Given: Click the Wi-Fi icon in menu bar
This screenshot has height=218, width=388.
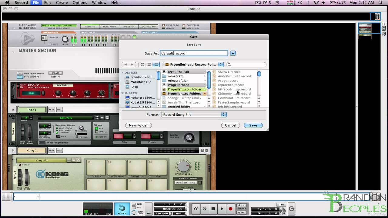Looking at the screenshot, I should coord(316,3).
